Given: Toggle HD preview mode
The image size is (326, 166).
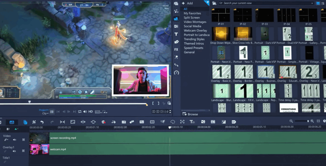Looking at the screenshot, I should click(x=91, y=112).
